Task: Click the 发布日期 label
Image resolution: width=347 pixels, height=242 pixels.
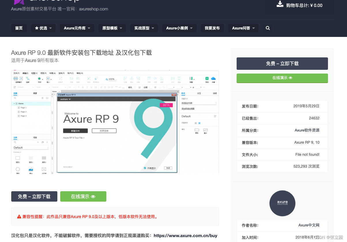Action: click(x=250, y=106)
